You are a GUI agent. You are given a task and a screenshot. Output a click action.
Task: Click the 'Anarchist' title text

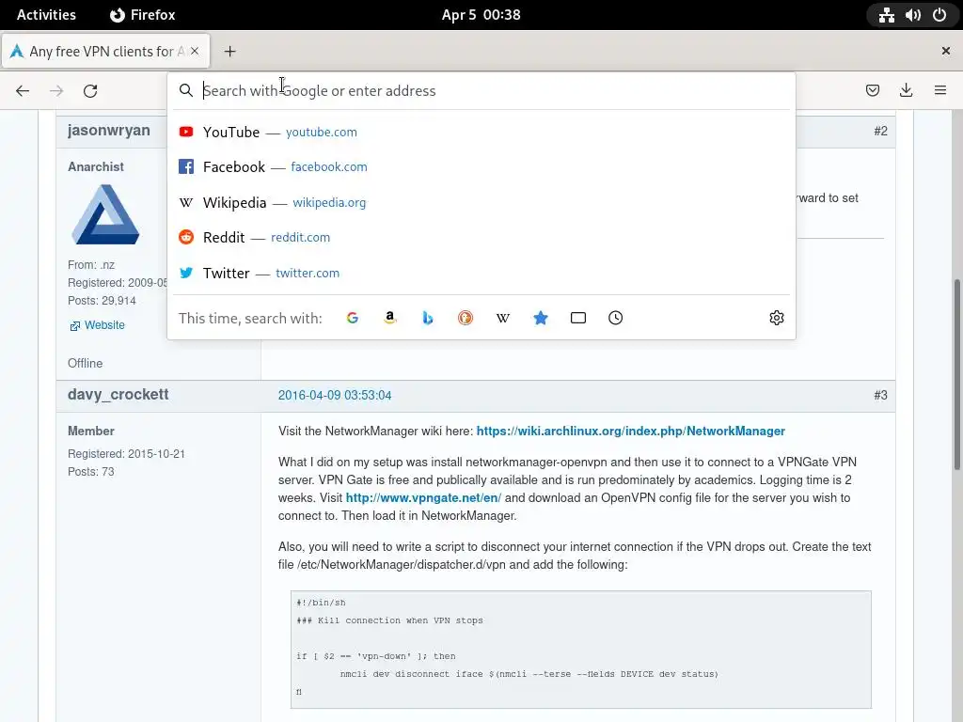[x=96, y=167]
